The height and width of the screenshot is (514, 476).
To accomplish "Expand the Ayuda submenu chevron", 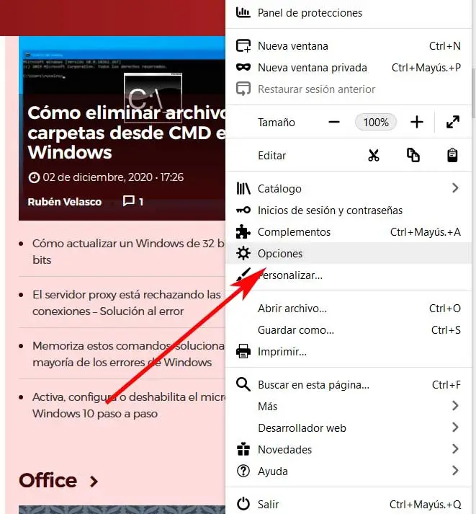I will pyautogui.click(x=455, y=471).
